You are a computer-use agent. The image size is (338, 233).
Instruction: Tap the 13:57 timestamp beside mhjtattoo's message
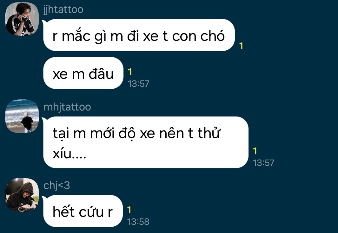tap(263, 163)
